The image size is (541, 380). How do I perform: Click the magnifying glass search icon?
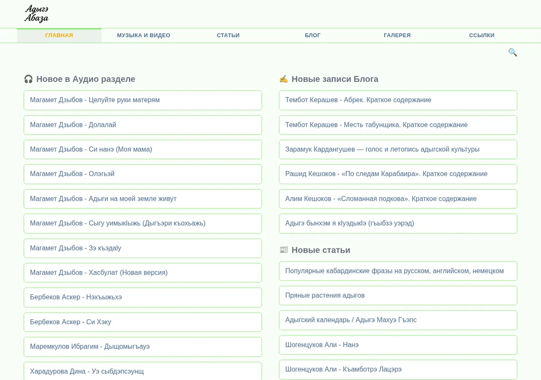click(513, 52)
